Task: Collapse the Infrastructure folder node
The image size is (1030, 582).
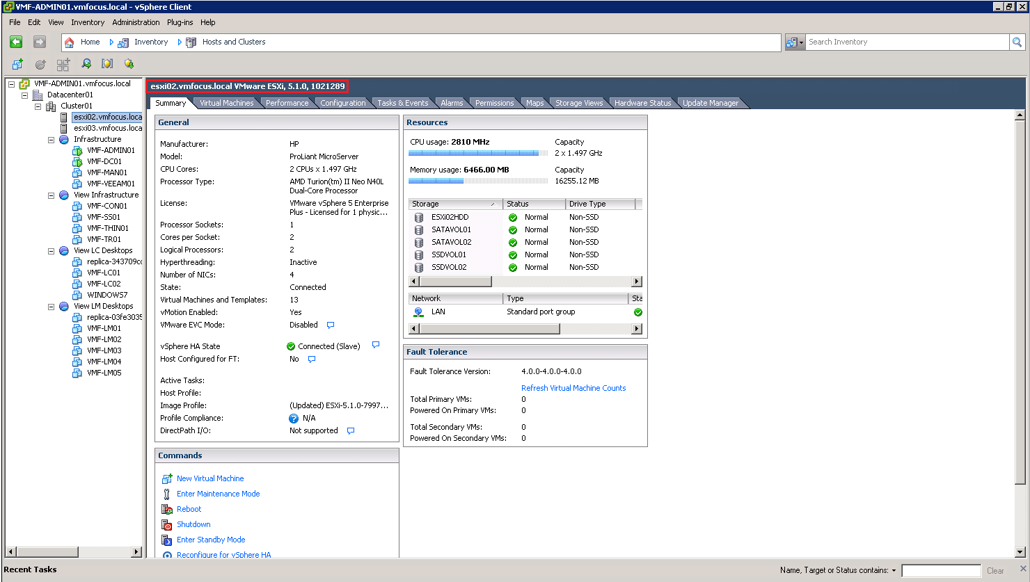Action: click(x=51, y=140)
